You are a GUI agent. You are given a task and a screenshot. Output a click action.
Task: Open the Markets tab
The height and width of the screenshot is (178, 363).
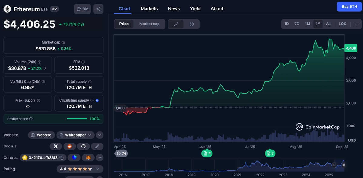tap(149, 8)
